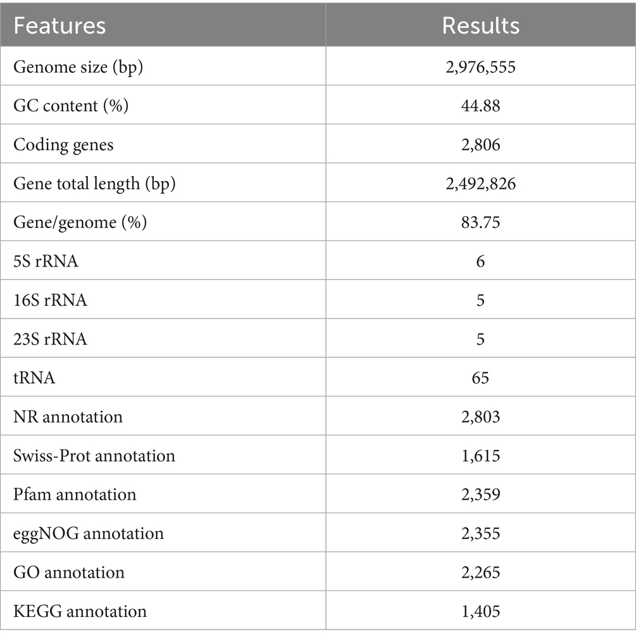The image size is (636, 641).
Task: Select the 16S rRNA row label
Action: pyautogui.click(x=51, y=300)
